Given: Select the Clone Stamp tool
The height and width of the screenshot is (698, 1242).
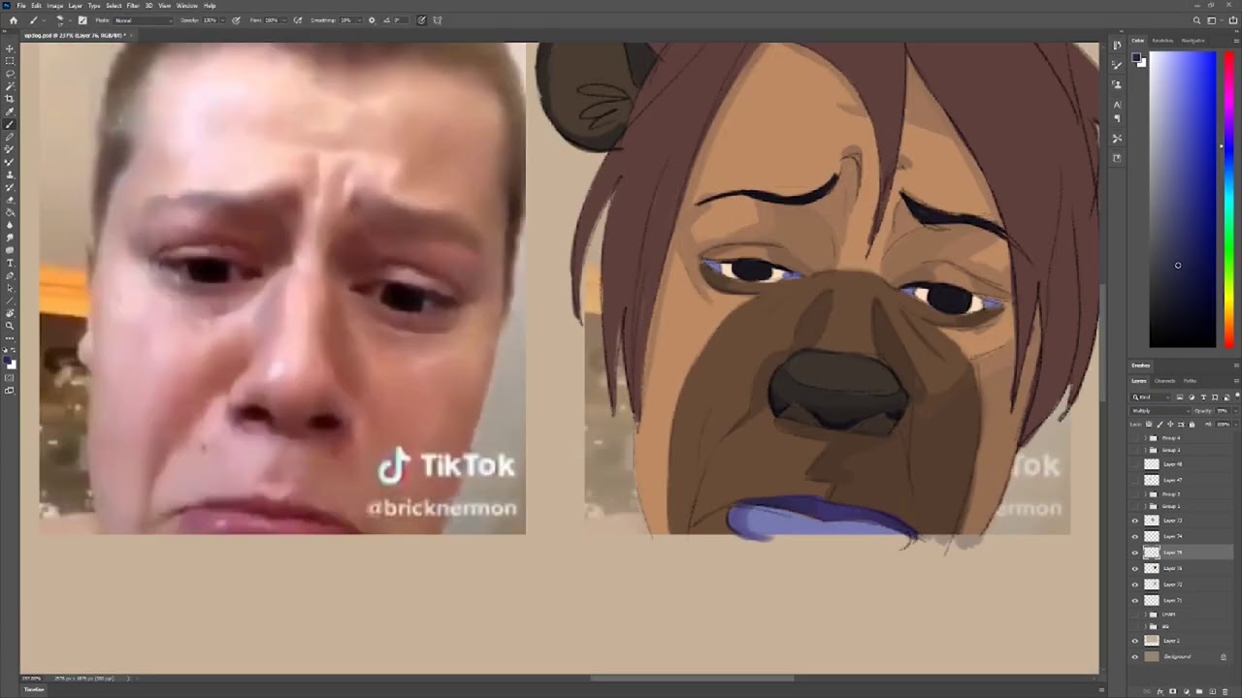Looking at the screenshot, I should coord(10,174).
